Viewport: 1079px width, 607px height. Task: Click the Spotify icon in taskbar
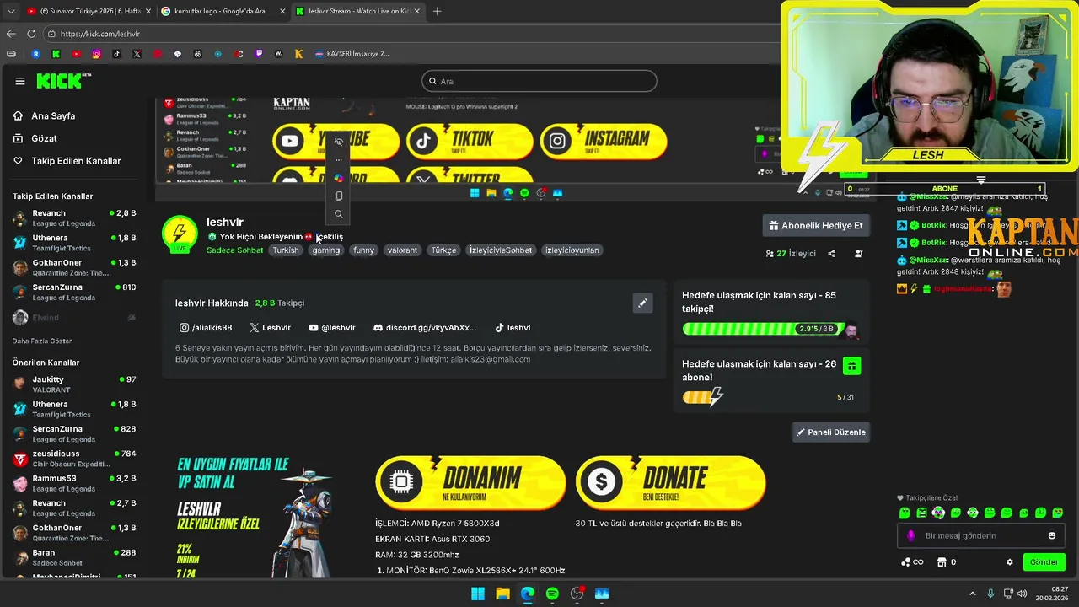552,594
